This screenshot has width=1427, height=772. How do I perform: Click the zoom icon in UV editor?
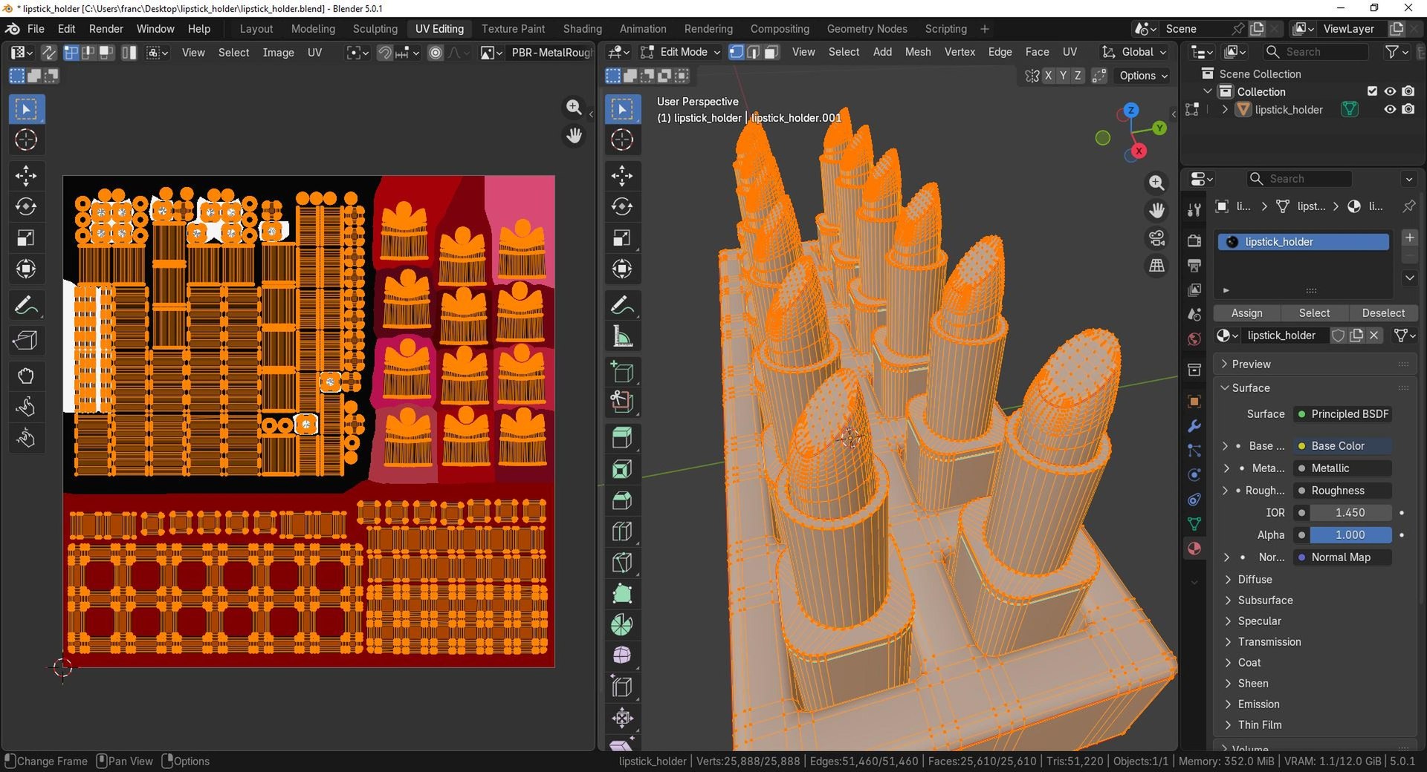[x=574, y=108]
